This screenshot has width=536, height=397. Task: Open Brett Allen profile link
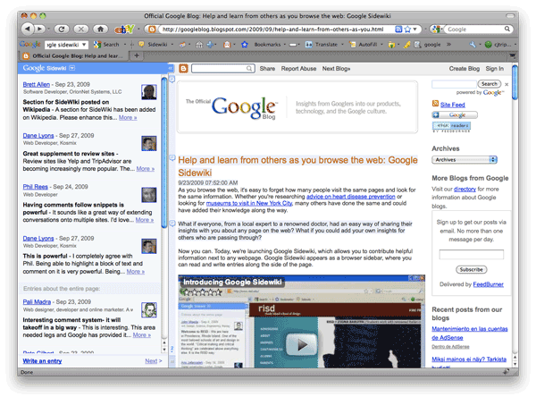[37, 84]
